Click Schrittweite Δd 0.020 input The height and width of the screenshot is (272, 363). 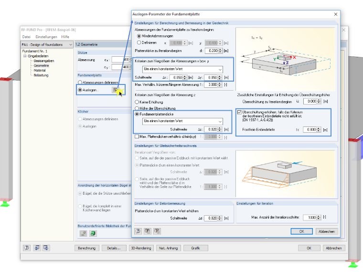[211, 218]
